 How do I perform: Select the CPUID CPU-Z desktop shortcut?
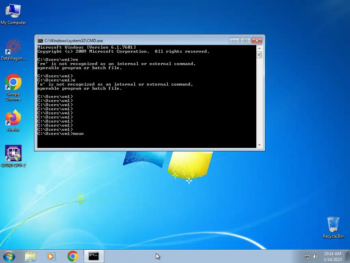(13, 156)
